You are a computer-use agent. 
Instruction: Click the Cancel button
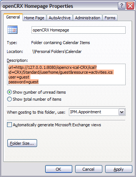pyautogui.click(x=89, y=169)
